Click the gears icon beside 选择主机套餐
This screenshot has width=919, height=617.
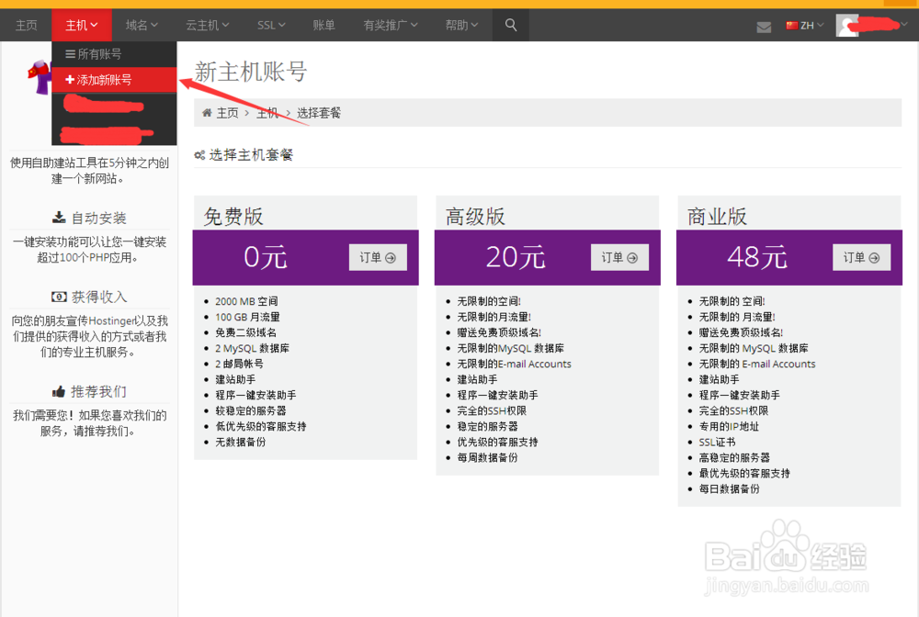(x=200, y=154)
